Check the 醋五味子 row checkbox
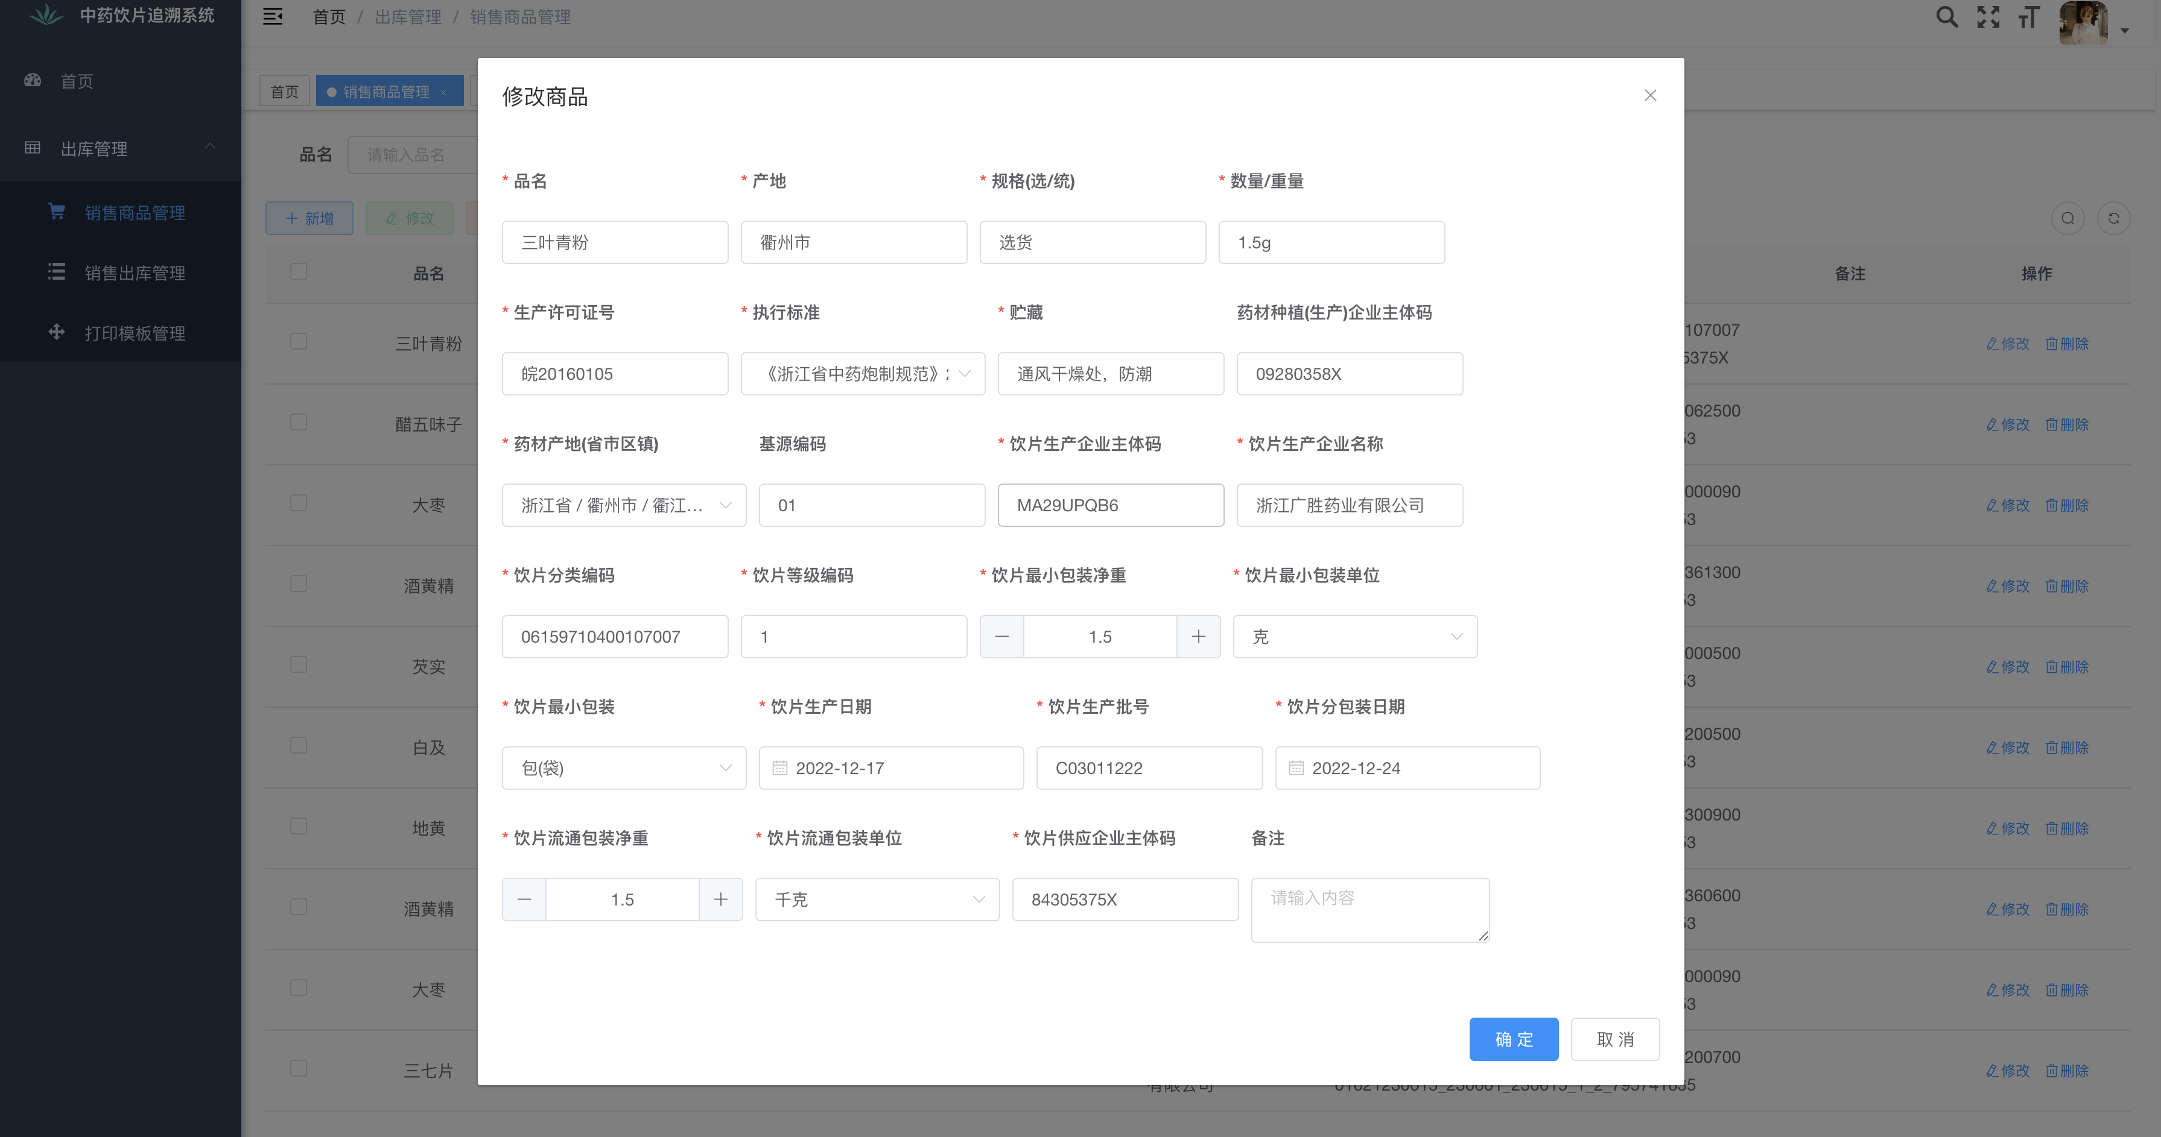This screenshot has width=2161, height=1137. click(299, 422)
